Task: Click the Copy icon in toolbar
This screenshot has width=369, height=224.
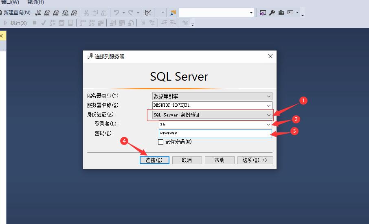Action: click(x=95, y=13)
